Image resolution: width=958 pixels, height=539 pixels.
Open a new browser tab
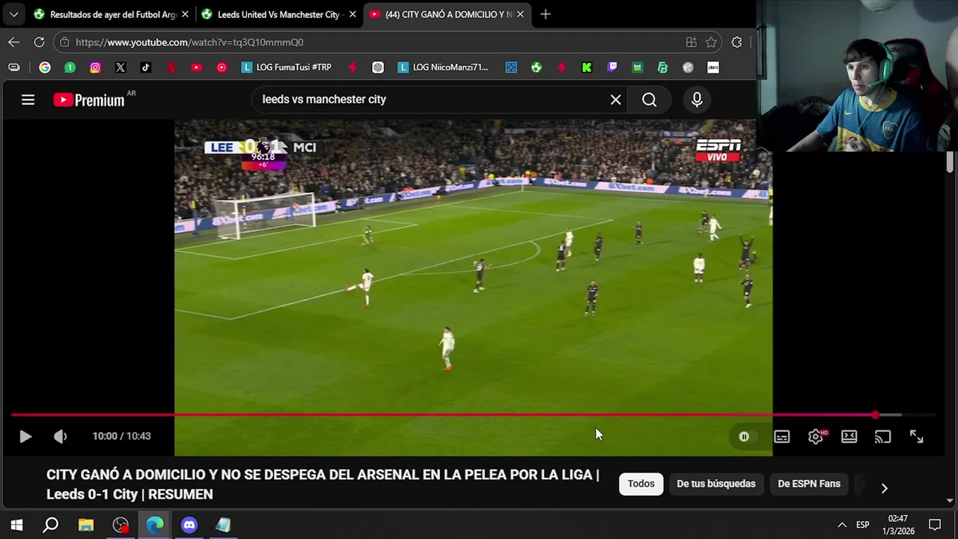[546, 14]
